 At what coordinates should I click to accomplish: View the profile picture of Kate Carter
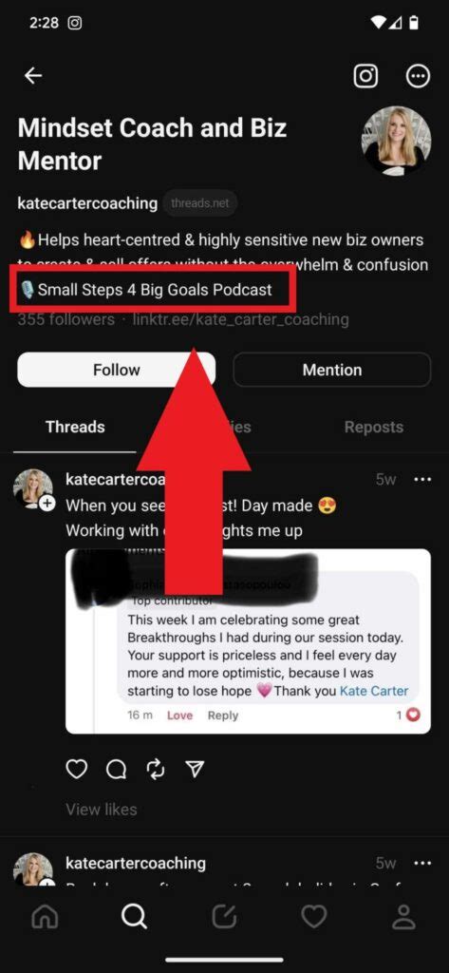click(396, 141)
